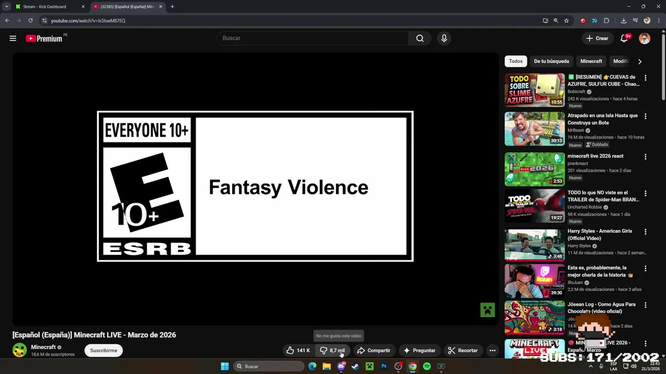Click the browser address bar URL
Viewport: 666px width, 374px height.
[88, 21]
